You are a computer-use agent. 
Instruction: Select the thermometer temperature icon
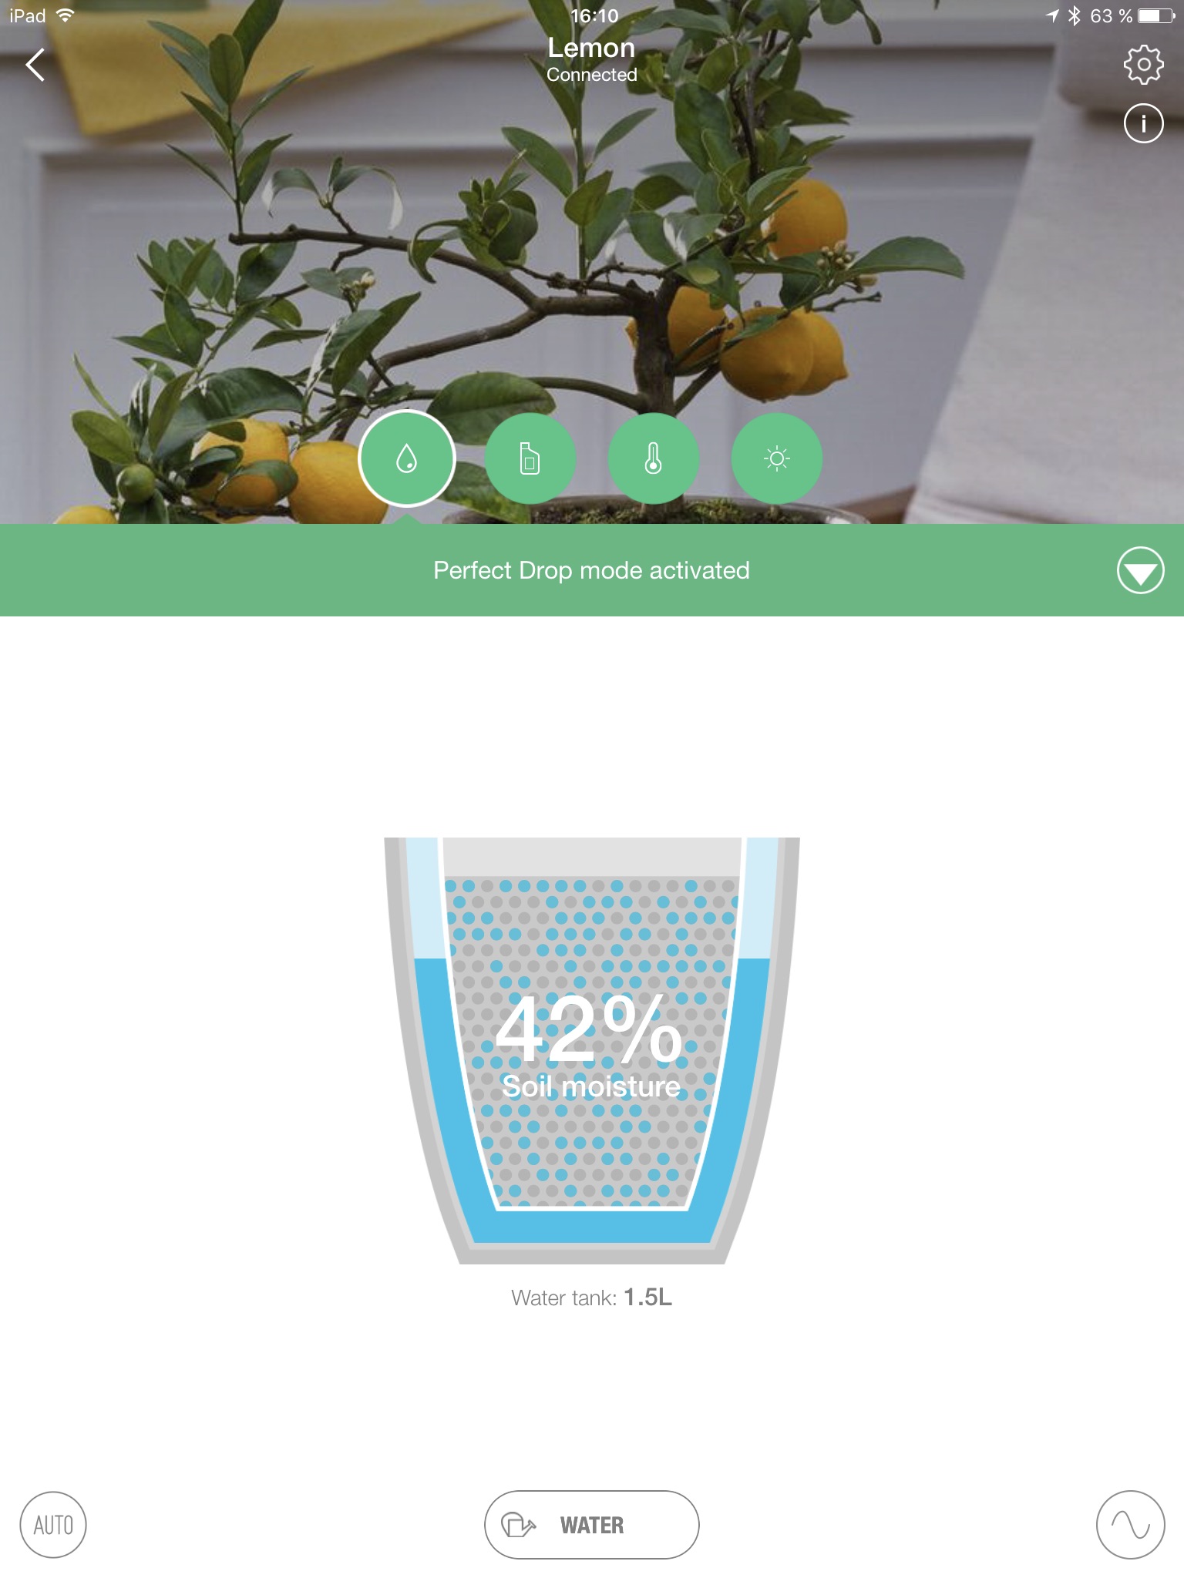point(654,459)
